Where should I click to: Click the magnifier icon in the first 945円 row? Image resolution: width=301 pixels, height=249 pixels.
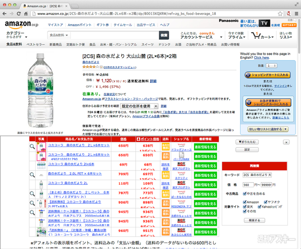32,212
